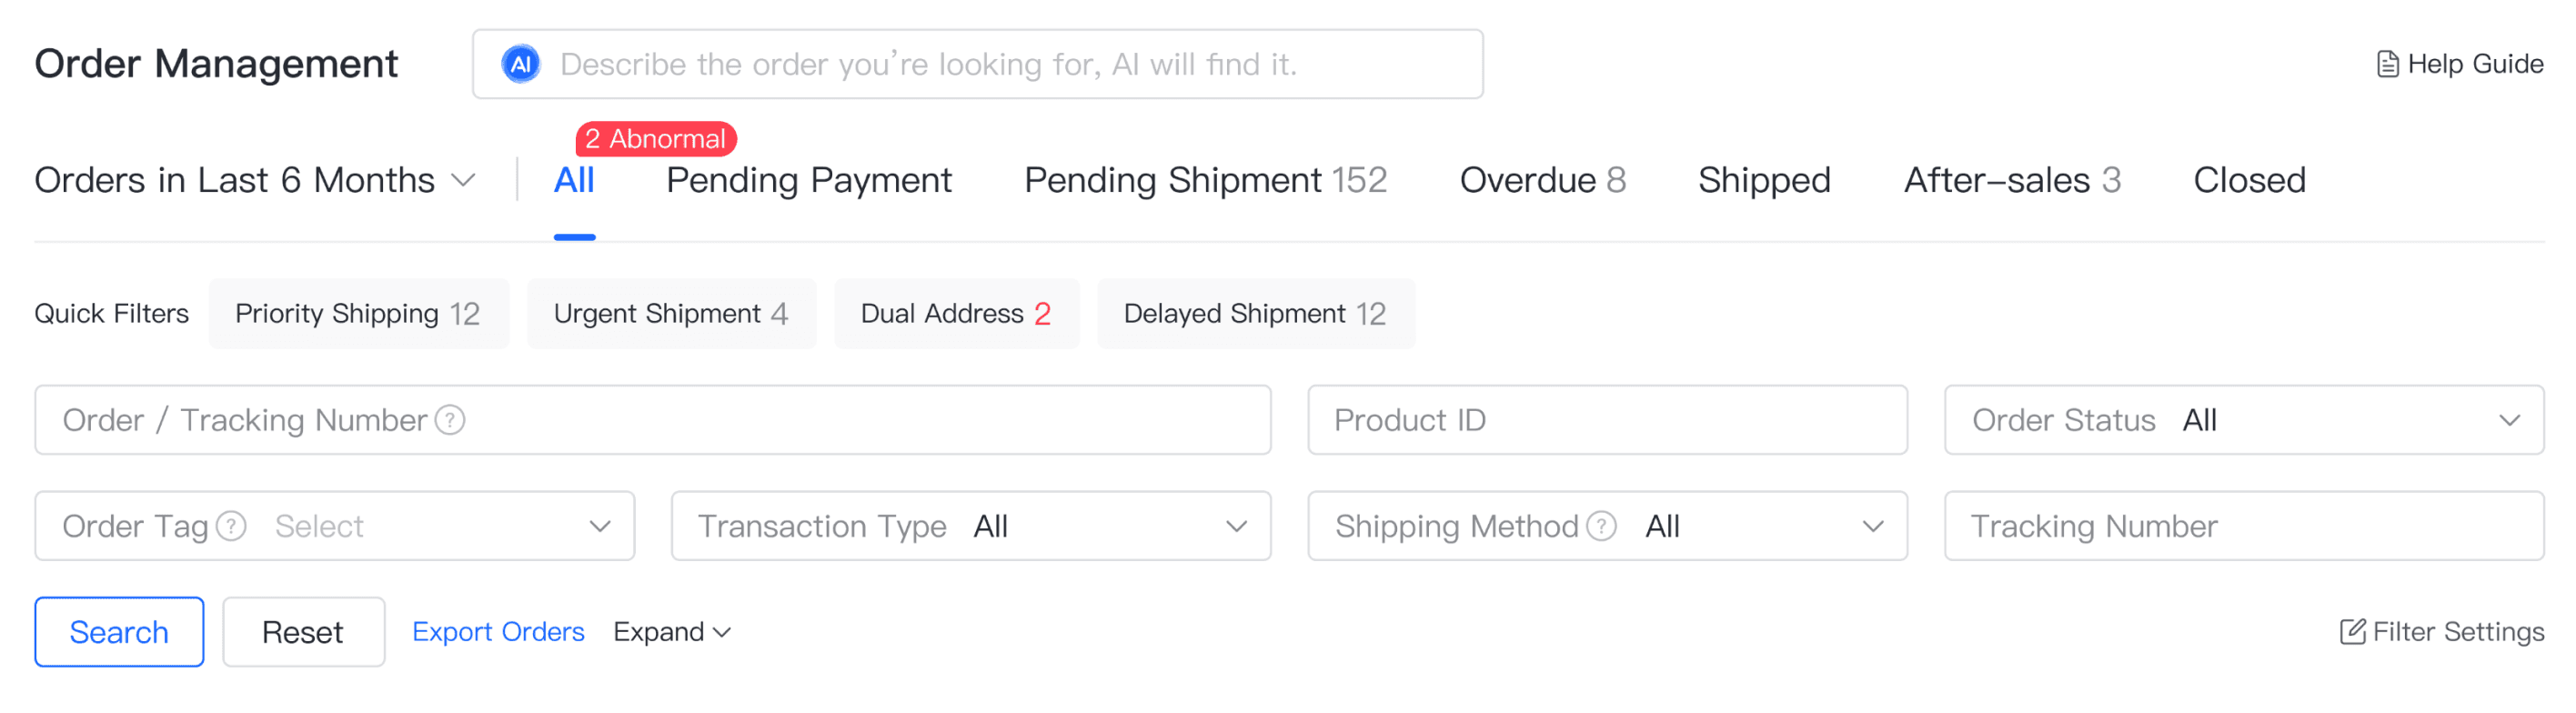
Task: Click the Order / Tracking Number help icon
Action: [x=450, y=420]
